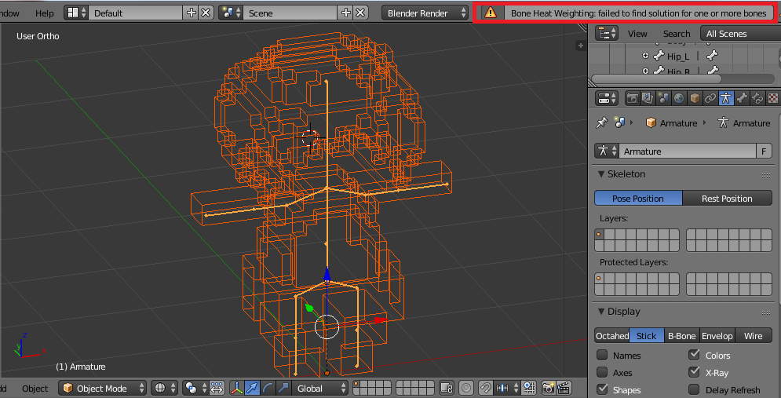Open the Object Mode dropdown
Screen dimensions: 781x398
[x=103, y=388]
